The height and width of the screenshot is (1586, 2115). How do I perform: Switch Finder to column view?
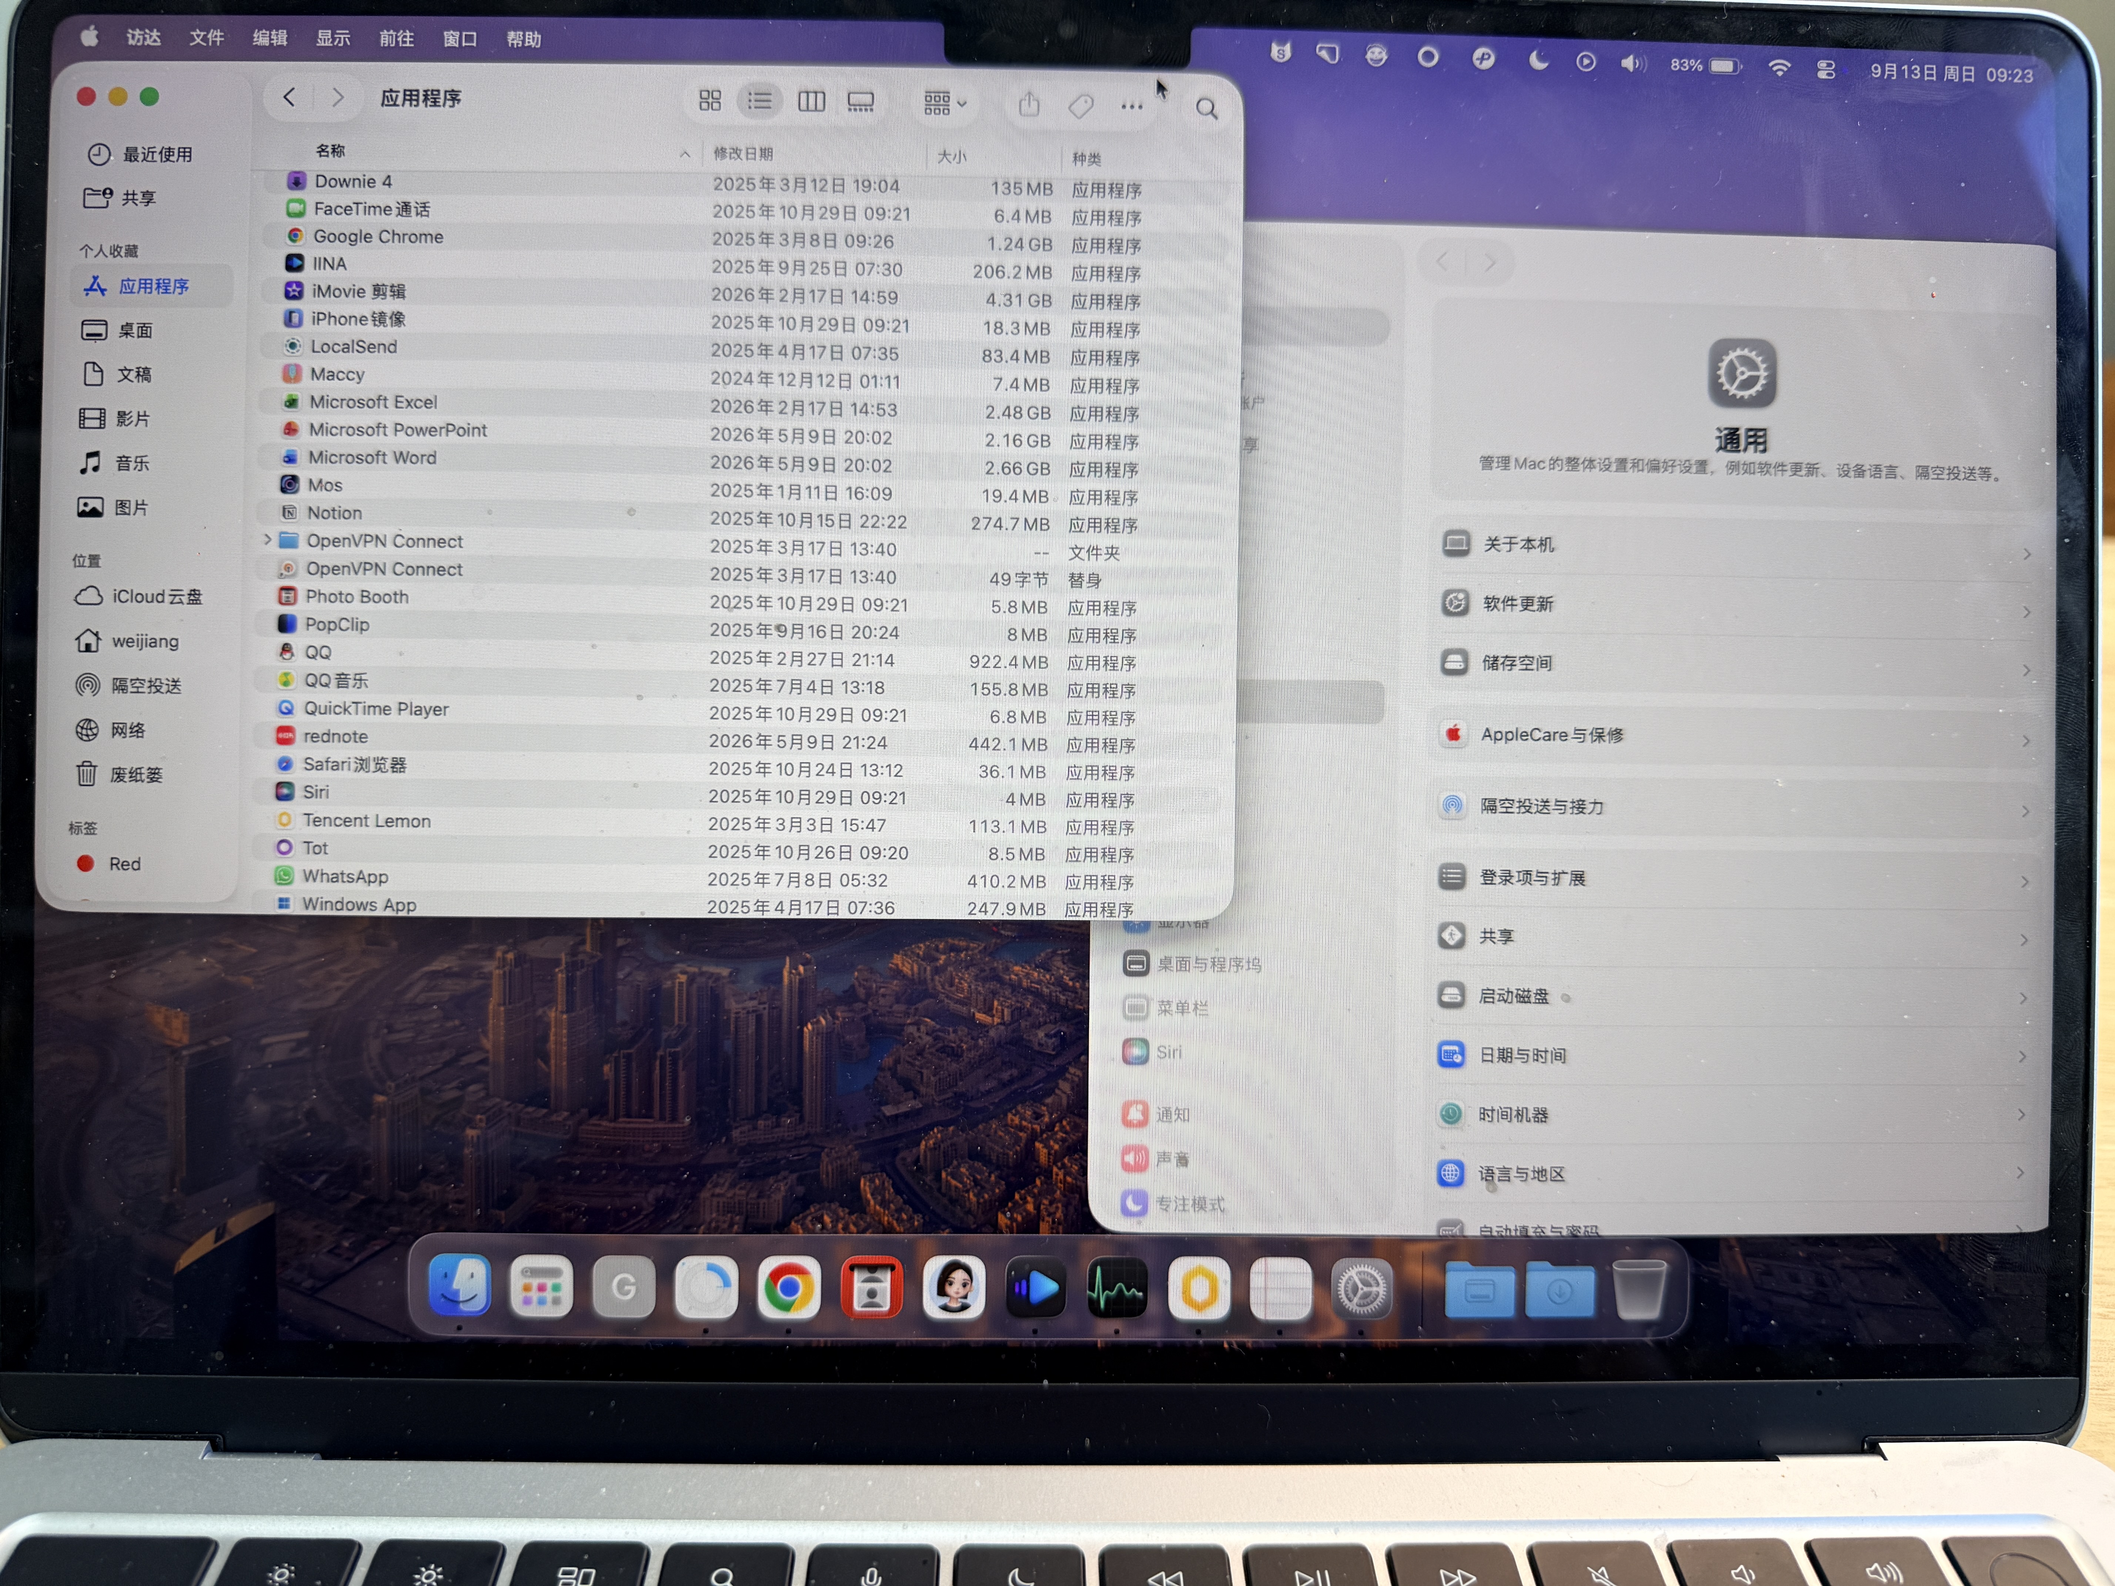click(x=811, y=101)
